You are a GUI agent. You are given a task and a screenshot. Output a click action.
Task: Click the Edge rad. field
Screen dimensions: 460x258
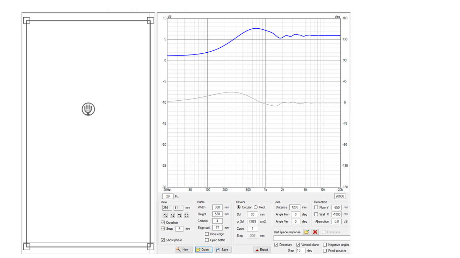click(x=217, y=228)
